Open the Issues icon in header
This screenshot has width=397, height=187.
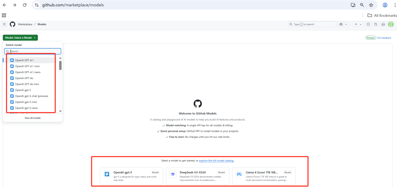click(x=368, y=24)
